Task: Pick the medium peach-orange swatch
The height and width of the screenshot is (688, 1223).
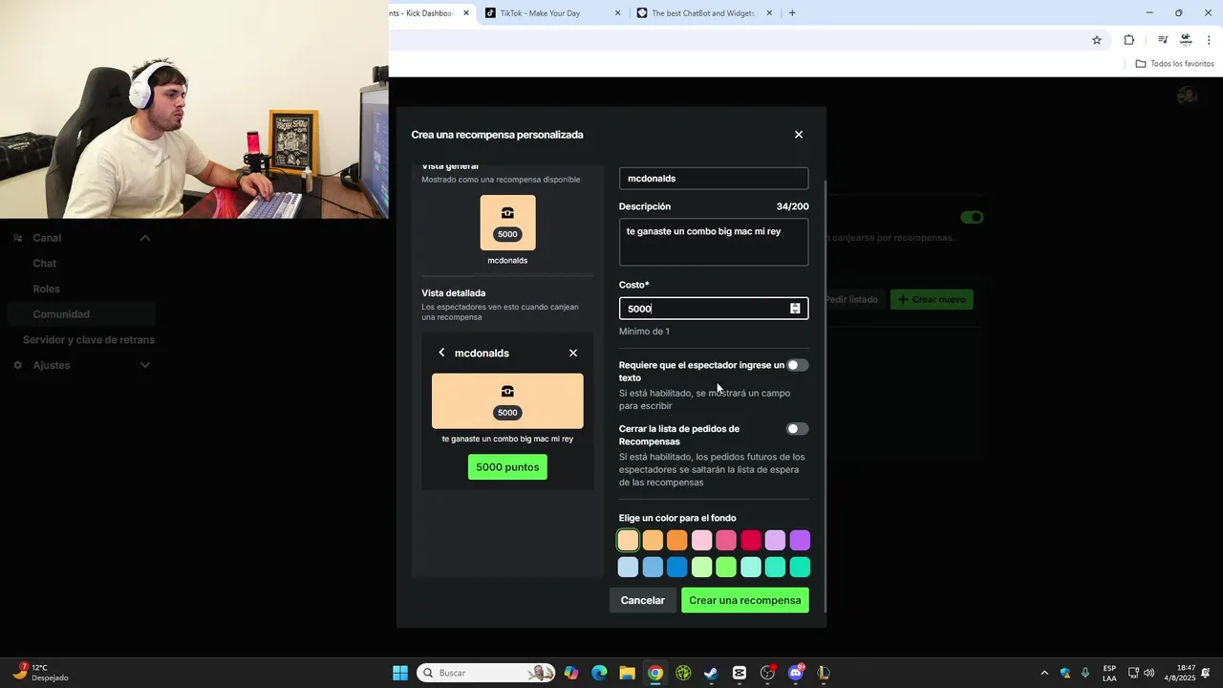Action: pos(653,541)
